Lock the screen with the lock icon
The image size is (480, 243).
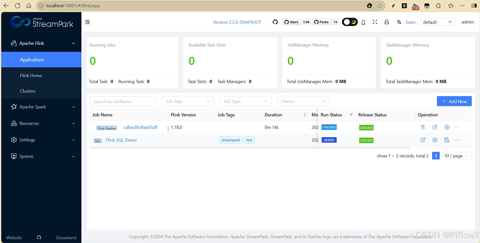(387, 22)
